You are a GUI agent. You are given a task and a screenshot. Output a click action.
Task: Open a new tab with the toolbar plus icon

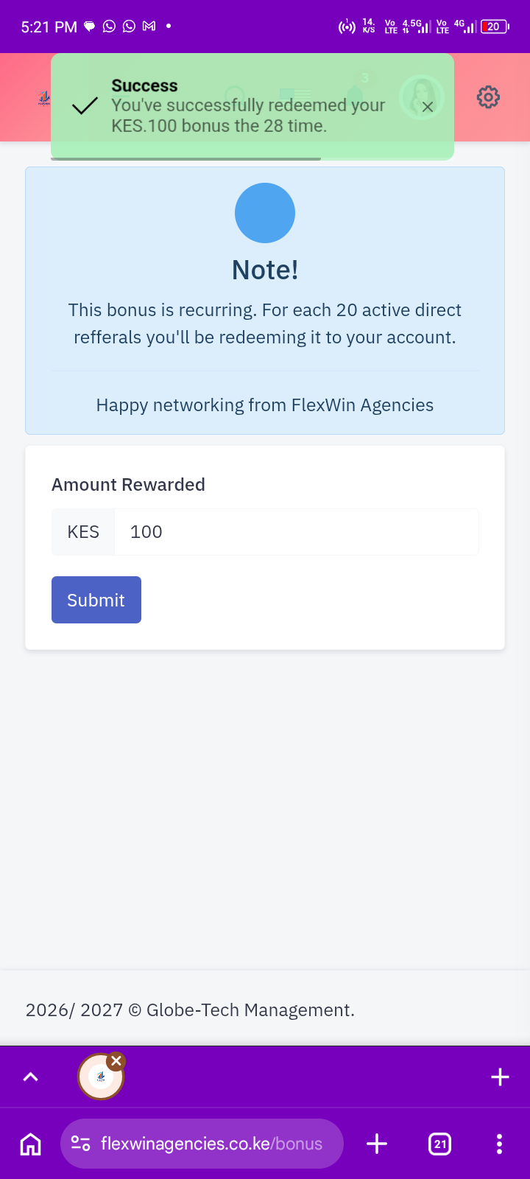click(376, 1144)
